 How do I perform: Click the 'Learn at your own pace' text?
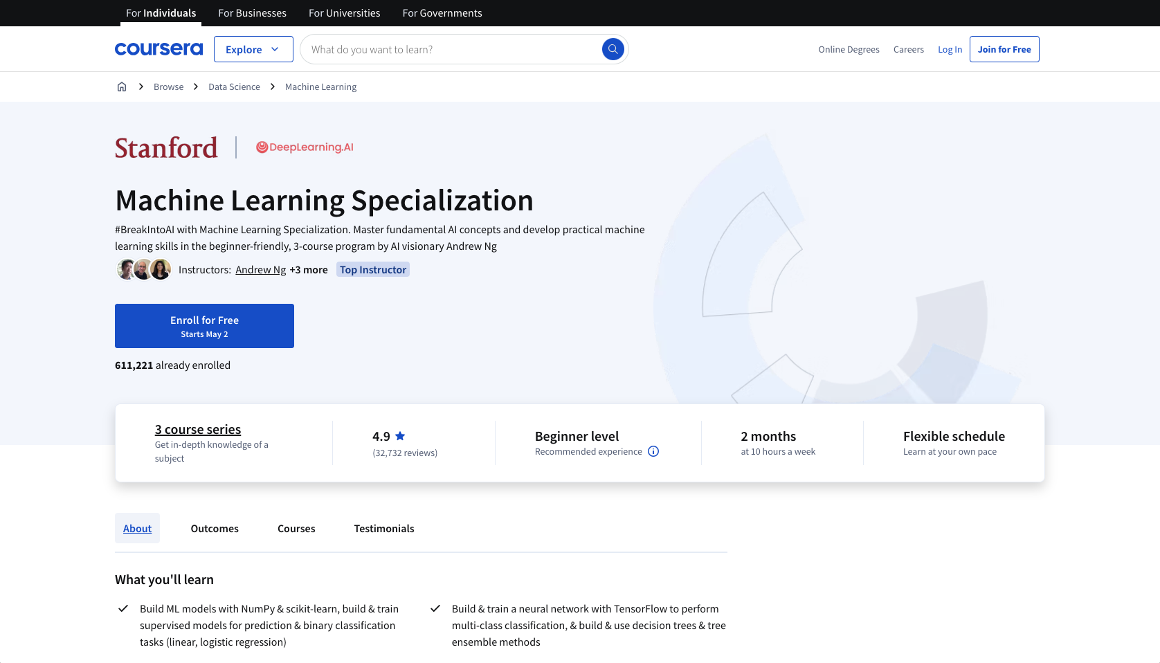pyautogui.click(x=950, y=451)
